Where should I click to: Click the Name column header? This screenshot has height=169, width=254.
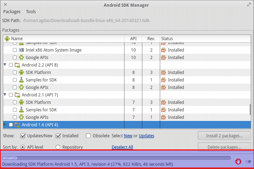[63, 39]
